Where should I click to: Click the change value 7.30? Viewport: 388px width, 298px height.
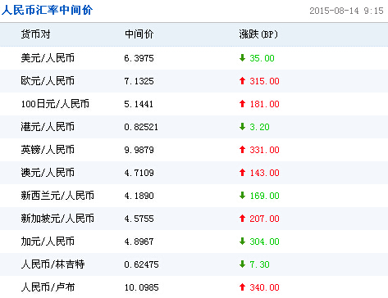coord(259,264)
